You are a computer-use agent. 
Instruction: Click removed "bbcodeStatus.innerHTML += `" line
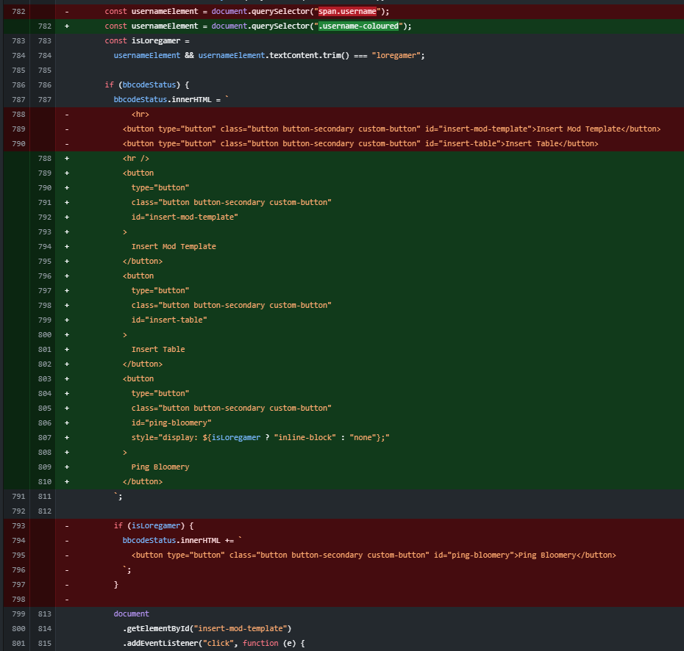click(182, 541)
